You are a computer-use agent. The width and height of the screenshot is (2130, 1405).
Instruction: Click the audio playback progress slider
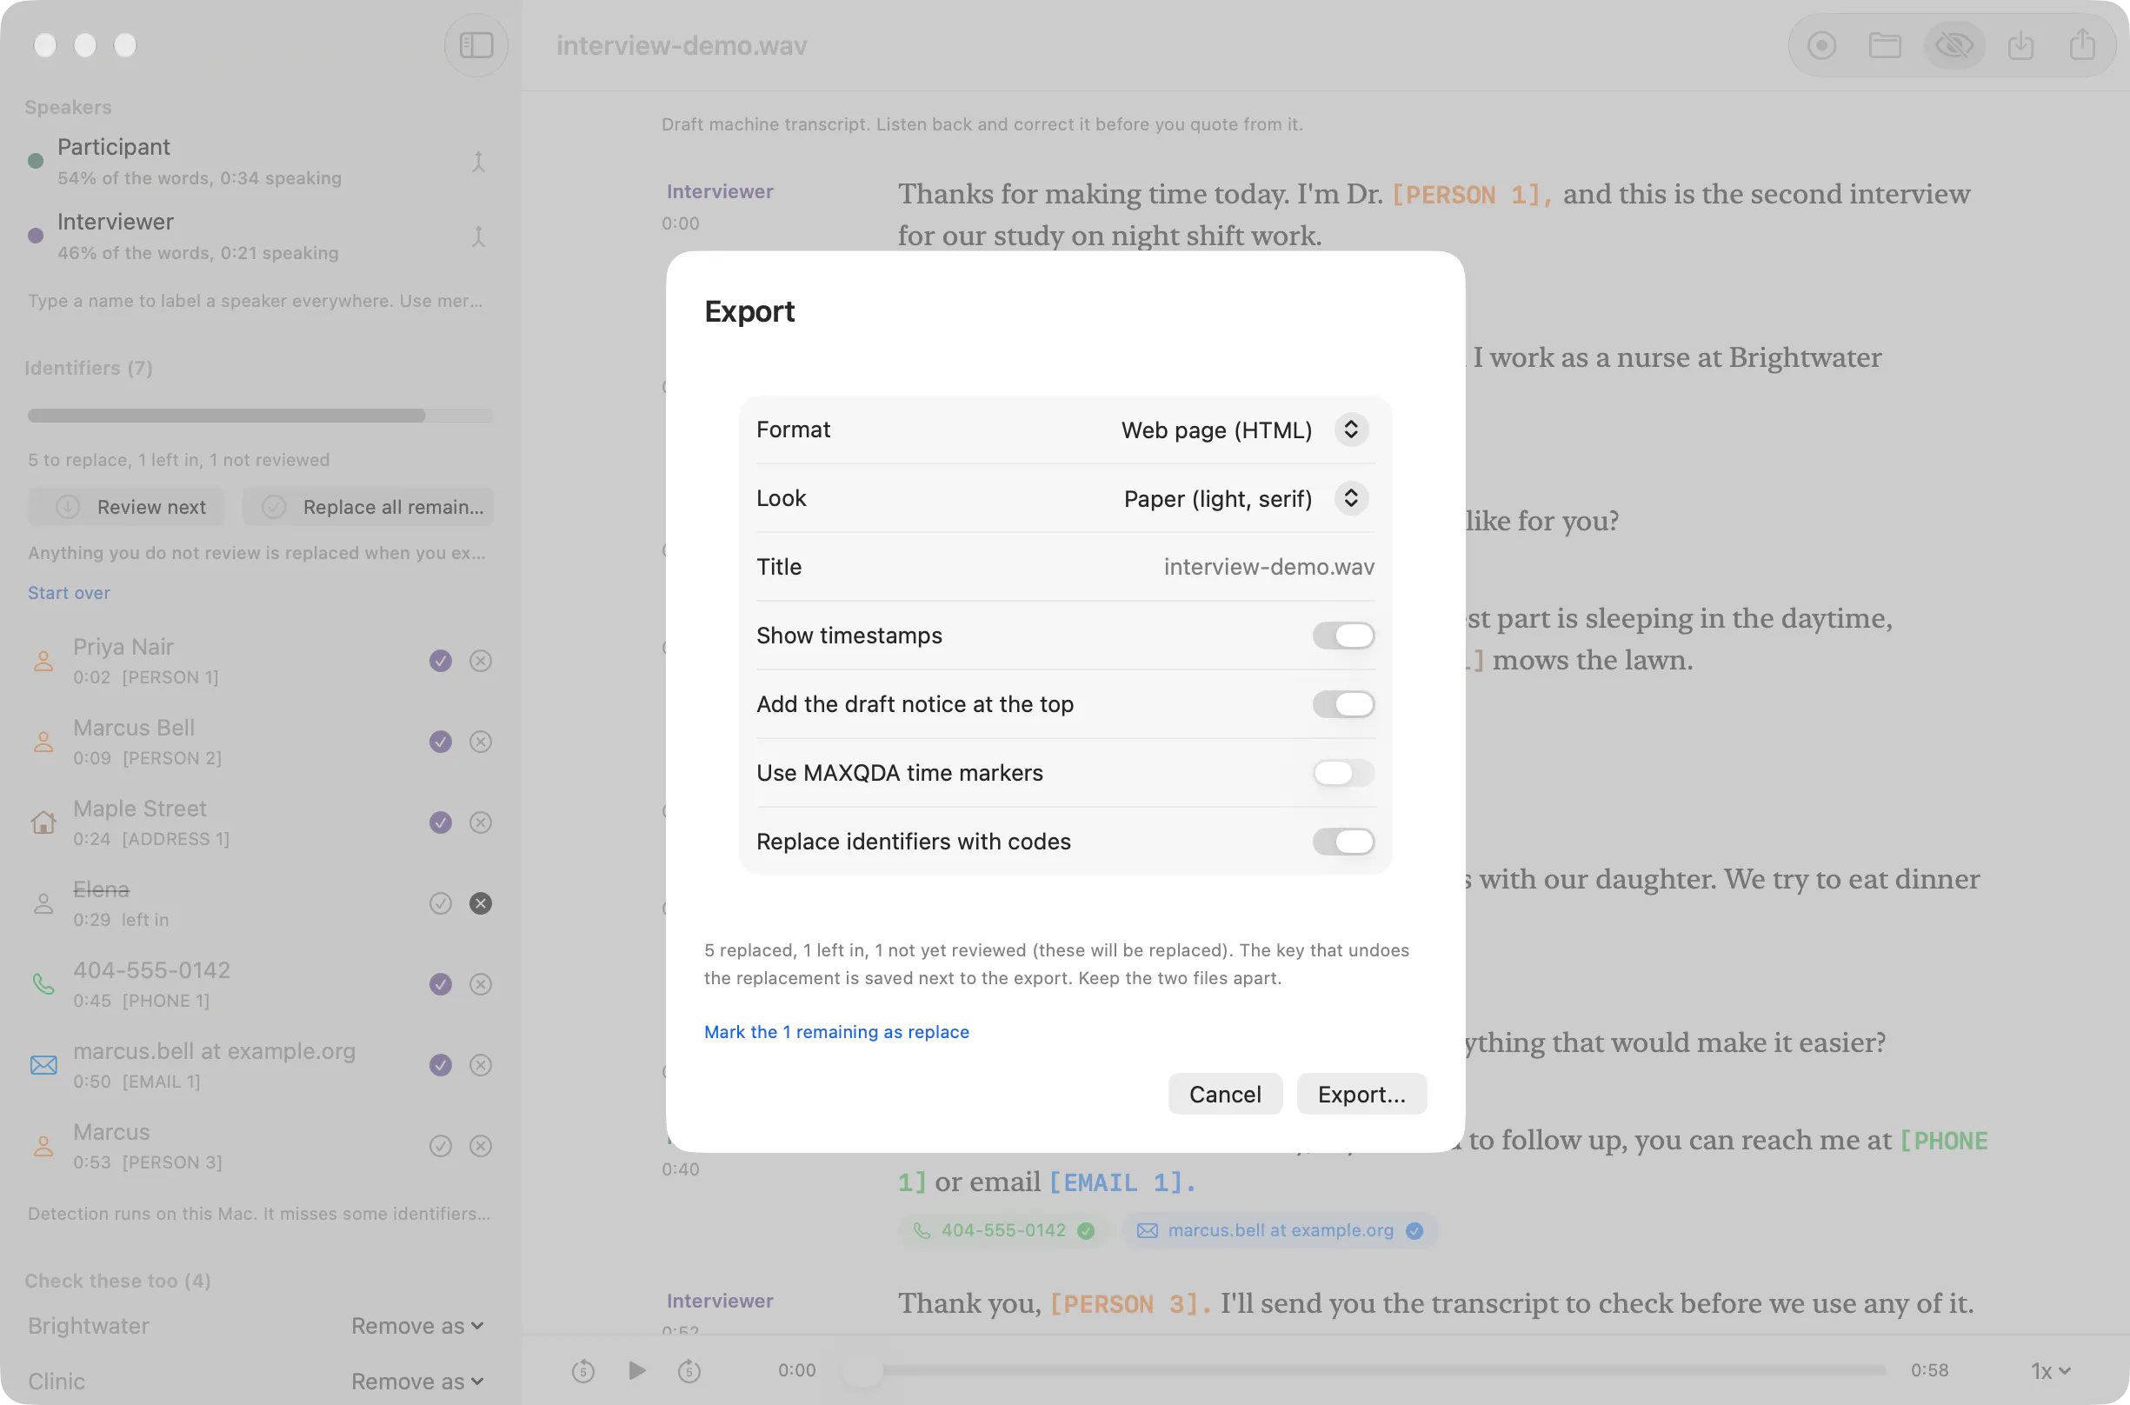1362,1371
